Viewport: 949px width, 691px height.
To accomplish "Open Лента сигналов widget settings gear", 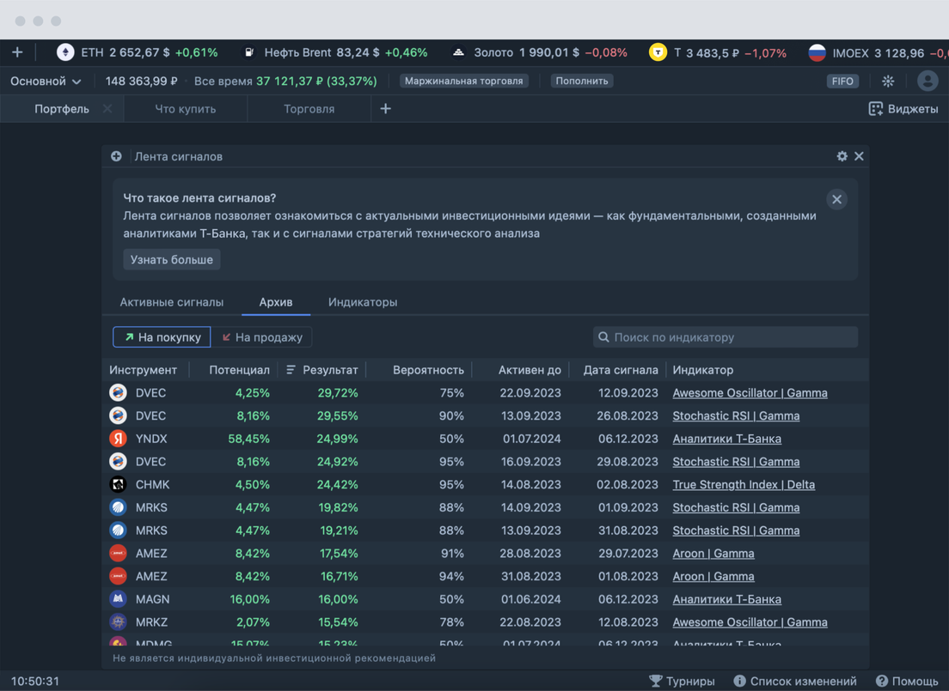I will click(x=842, y=156).
